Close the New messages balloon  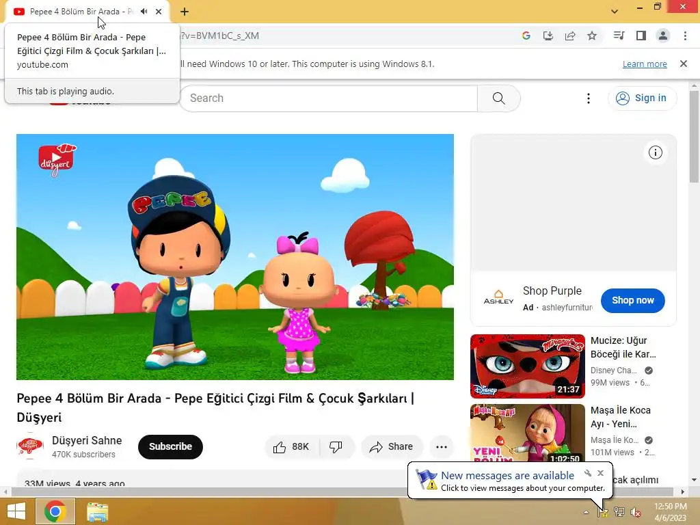coord(600,473)
